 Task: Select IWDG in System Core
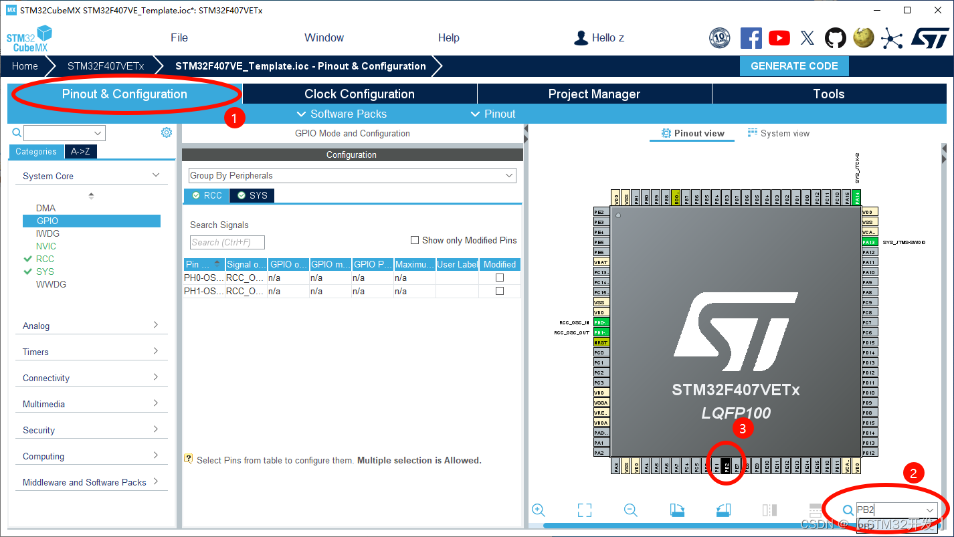tap(47, 233)
